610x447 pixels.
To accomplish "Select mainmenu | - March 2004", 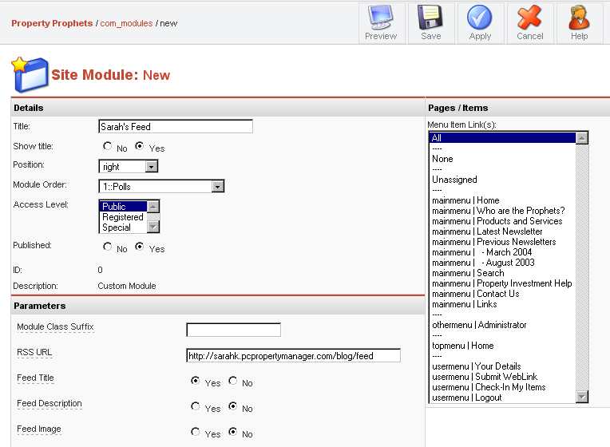I will click(x=503, y=252).
